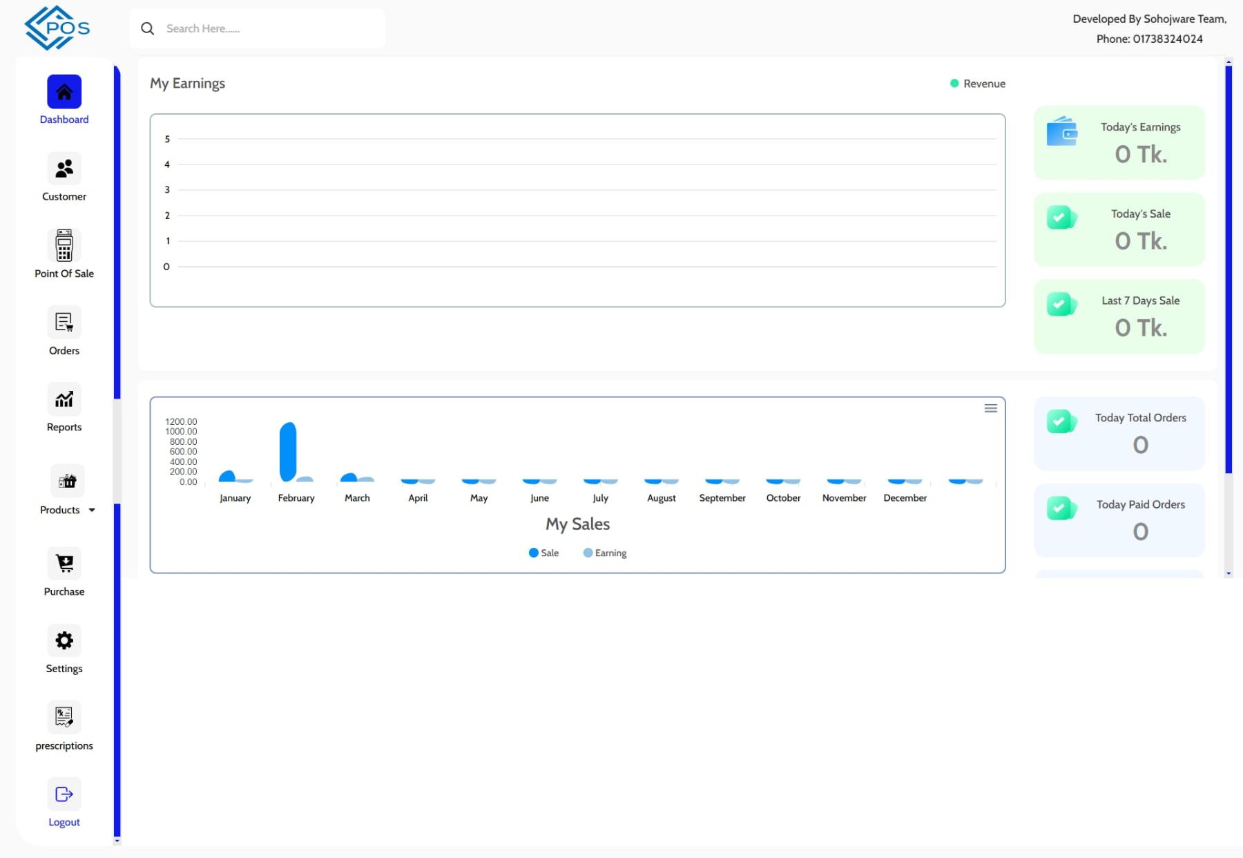Select the Purchase menu label
The width and height of the screenshot is (1243, 858).
tap(64, 592)
